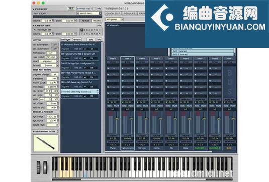This screenshot has width=269, height=182.
Task: Open the new project name dropdown arrow
Action: (77, 14)
